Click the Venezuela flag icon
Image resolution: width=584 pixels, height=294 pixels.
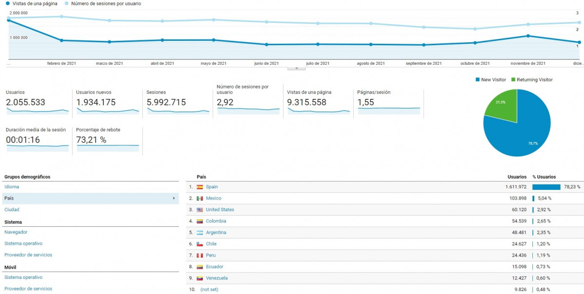coord(200,278)
